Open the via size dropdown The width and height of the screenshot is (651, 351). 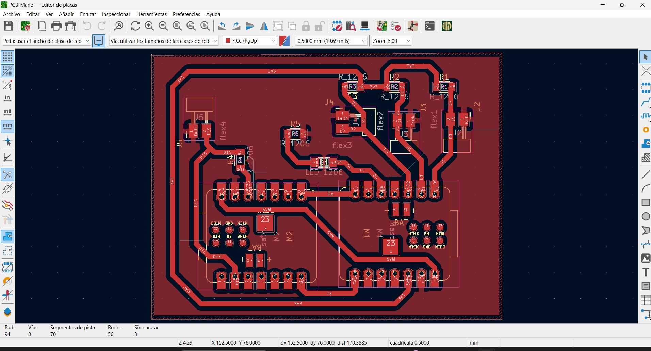pyautogui.click(x=164, y=41)
